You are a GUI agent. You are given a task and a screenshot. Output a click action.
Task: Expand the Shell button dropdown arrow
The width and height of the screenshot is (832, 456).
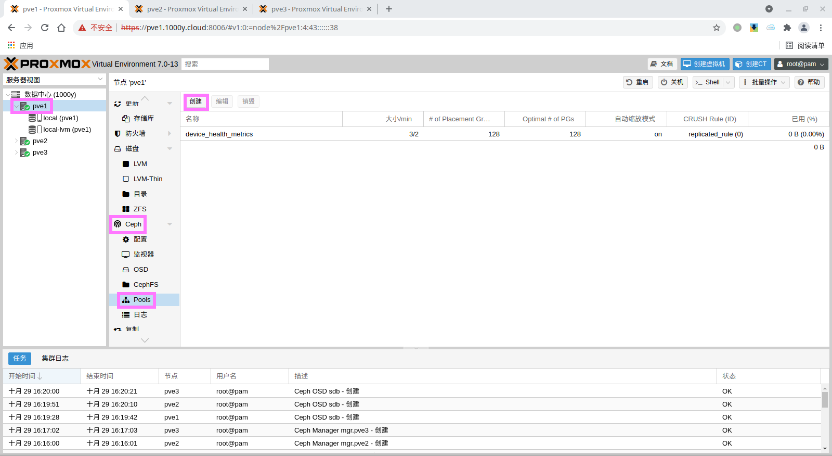[728, 82]
